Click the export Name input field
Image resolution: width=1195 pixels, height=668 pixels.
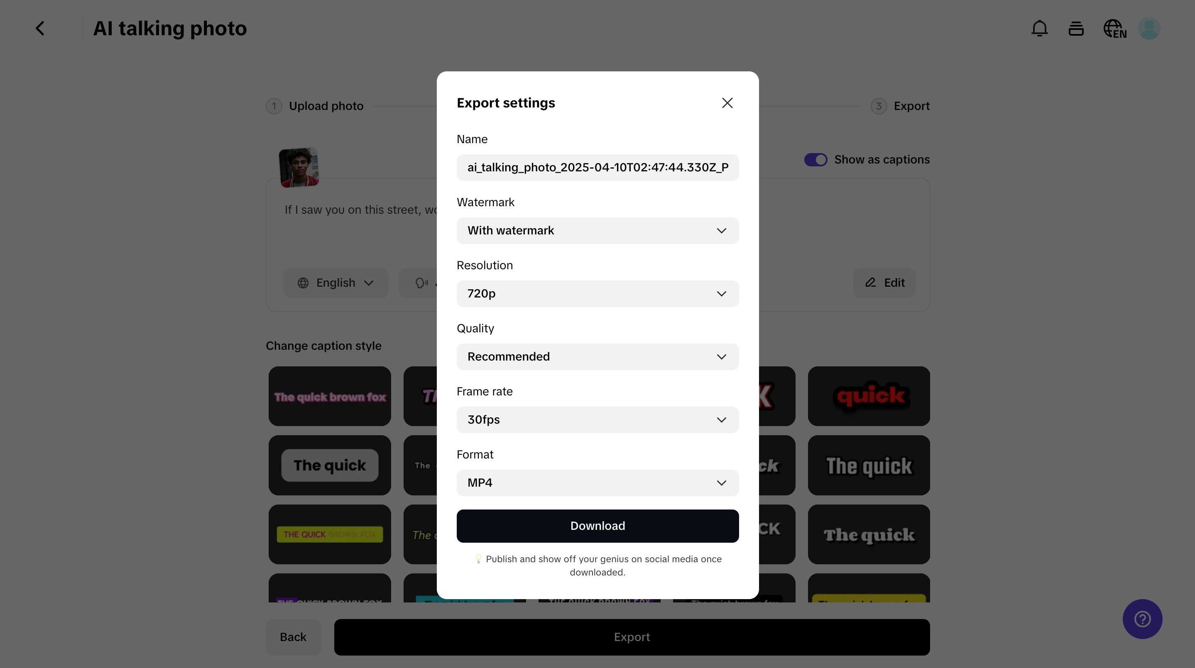pyautogui.click(x=597, y=167)
